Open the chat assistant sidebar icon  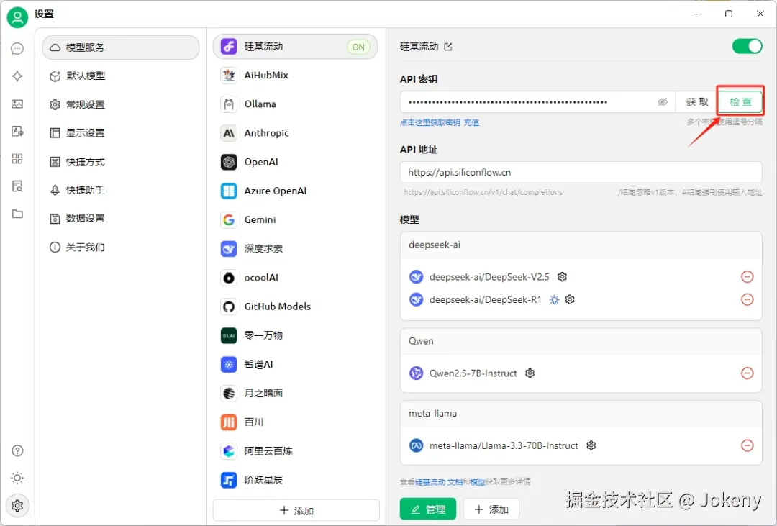(x=17, y=49)
